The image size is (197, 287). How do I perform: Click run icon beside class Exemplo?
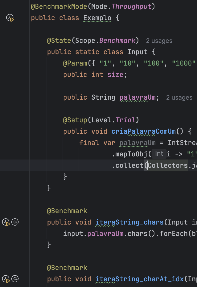click(10, 18)
